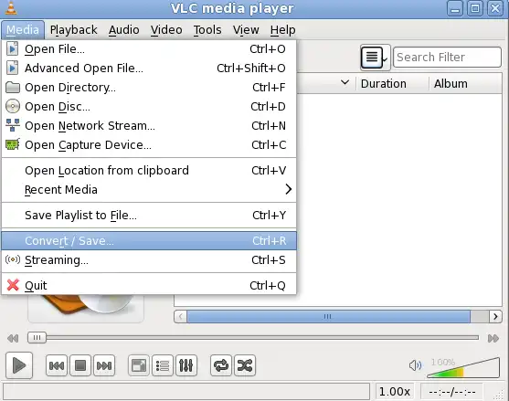Image resolution: width=509 pixels, height=401 pixels.
Task: Toggle loop mode
Action: [221, 365]
